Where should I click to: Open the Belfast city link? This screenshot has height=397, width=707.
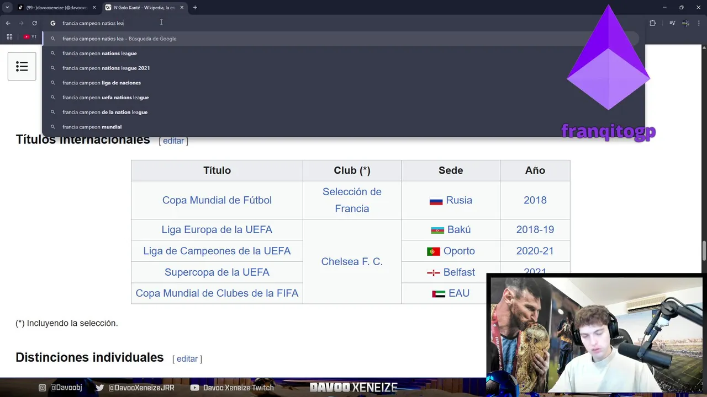459,272
